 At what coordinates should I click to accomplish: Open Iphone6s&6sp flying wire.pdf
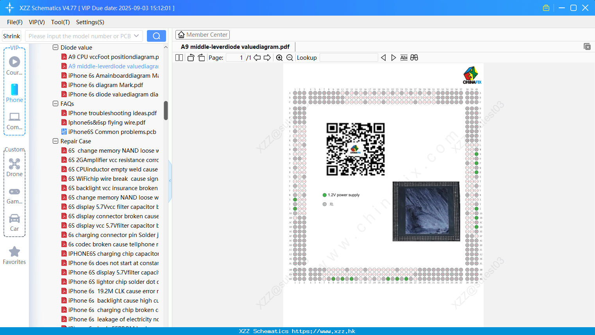[107, 122]
